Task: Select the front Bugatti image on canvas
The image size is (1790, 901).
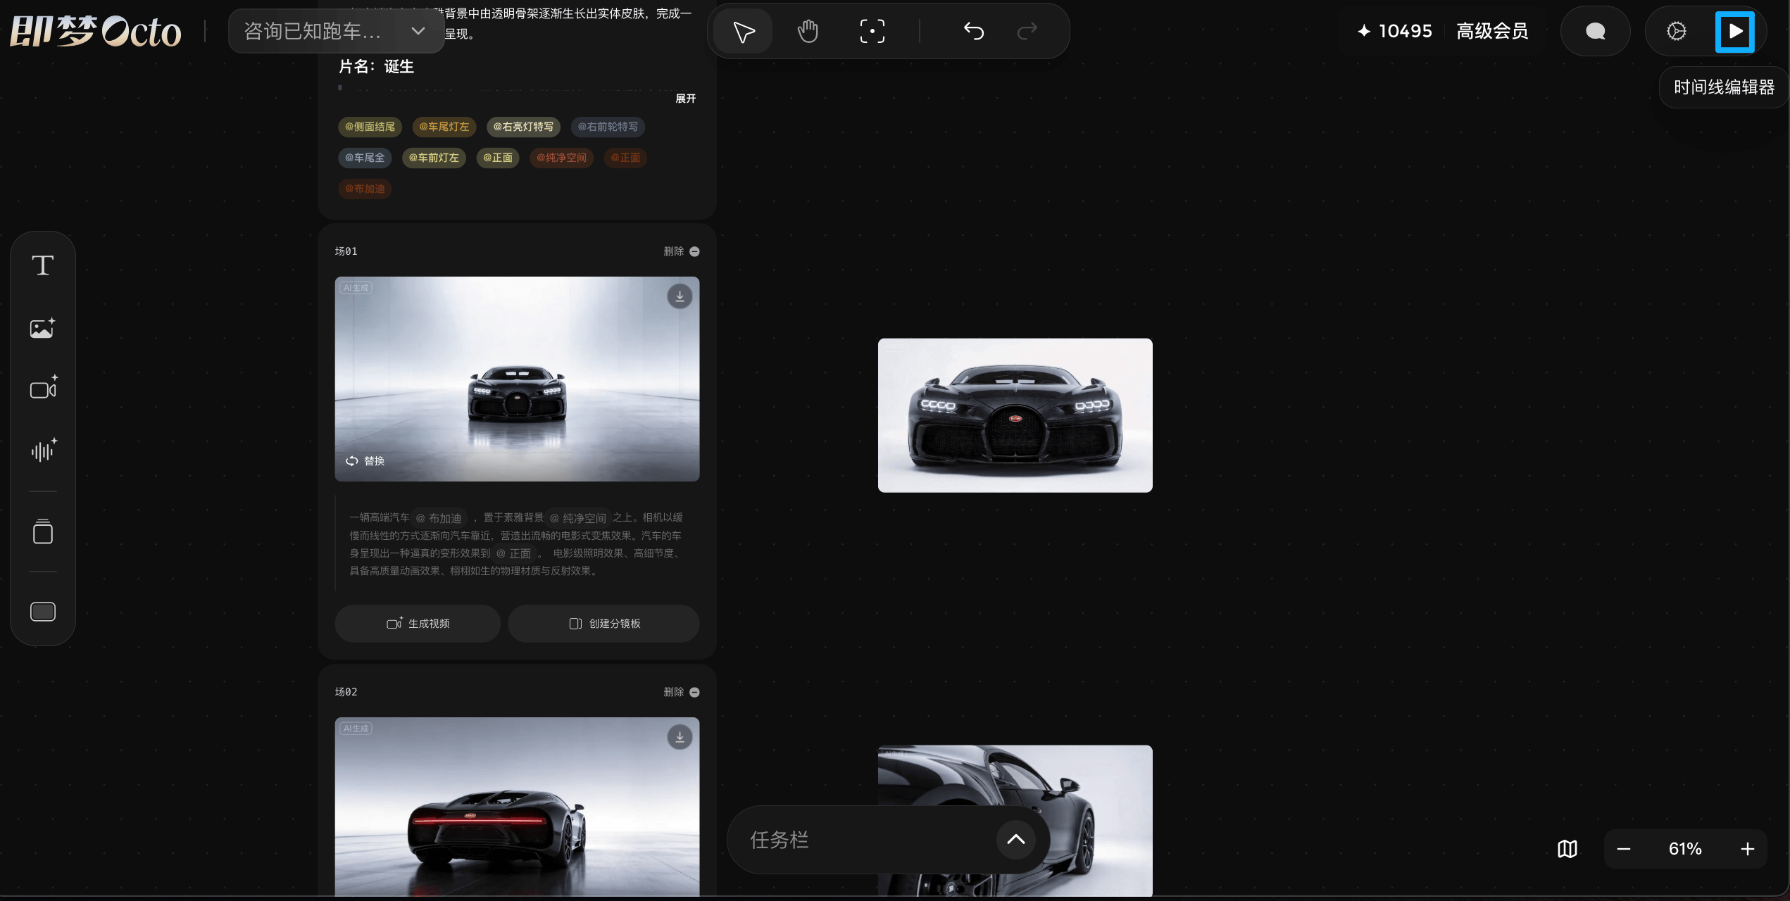Action: coord(1015,415)
